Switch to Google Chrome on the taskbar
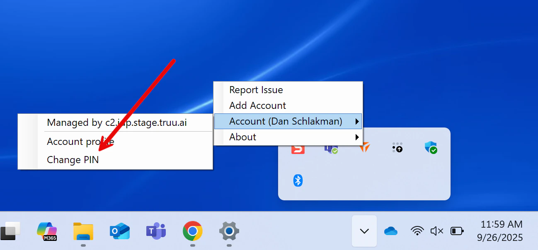This screenshot has height=250, width=538. click(x=193, y=231)
